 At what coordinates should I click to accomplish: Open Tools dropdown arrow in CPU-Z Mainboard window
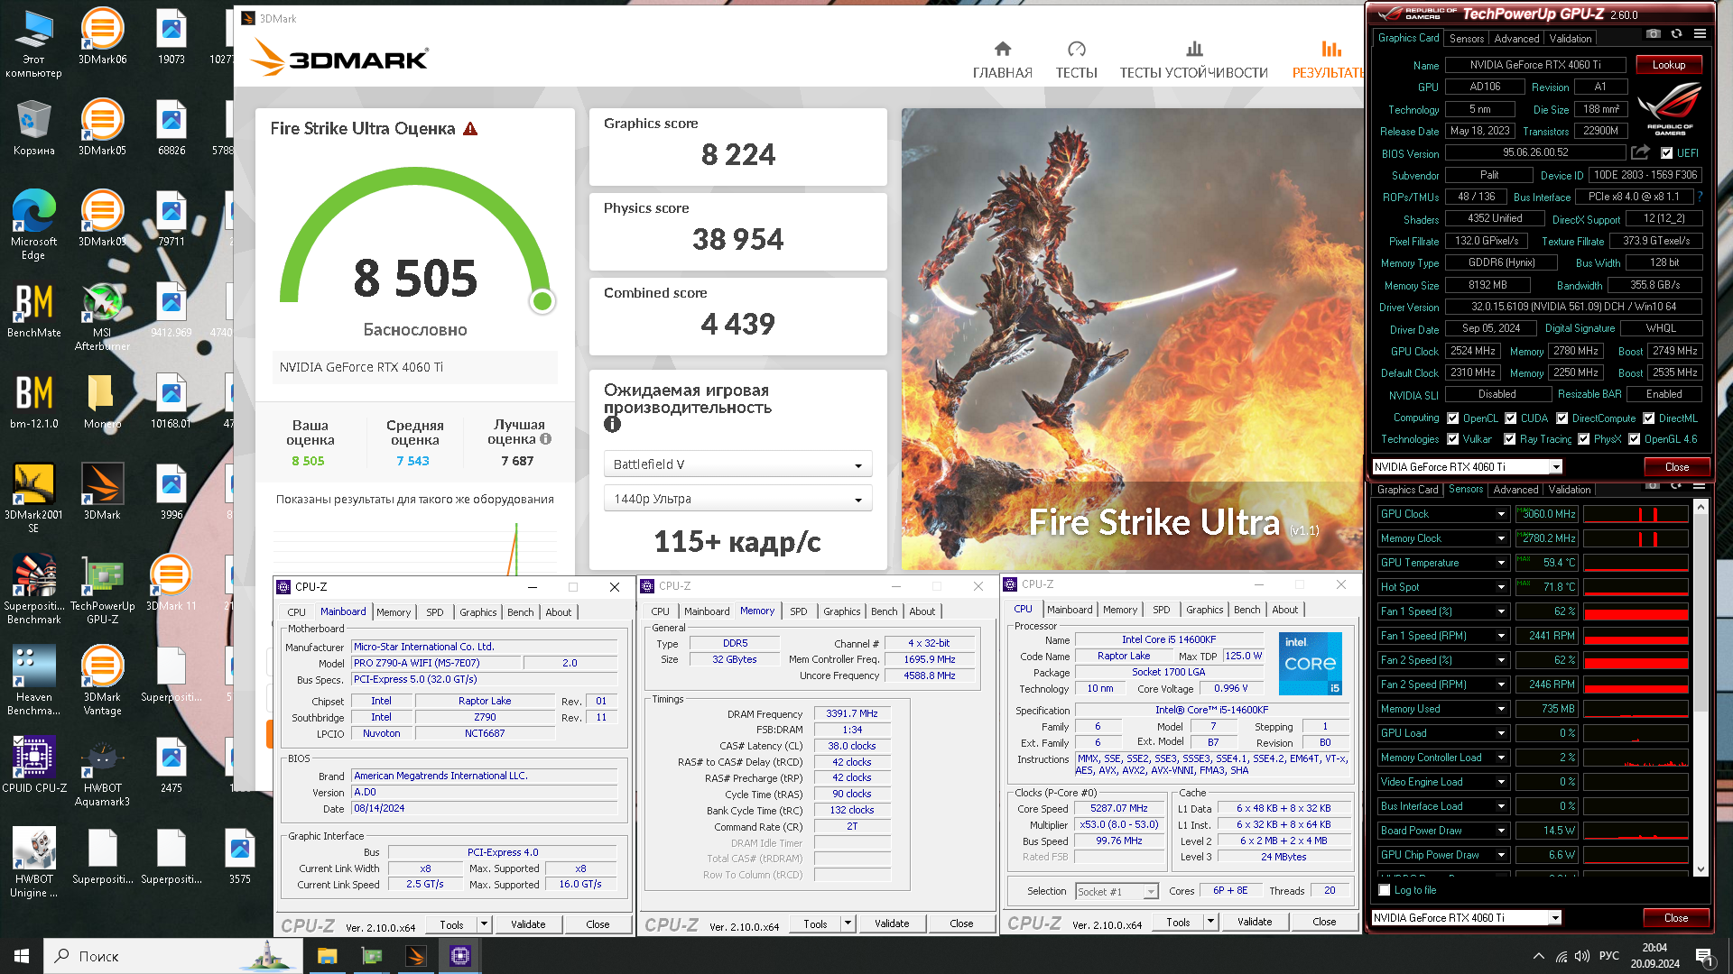pyautogui.click(x=484, y=924)
